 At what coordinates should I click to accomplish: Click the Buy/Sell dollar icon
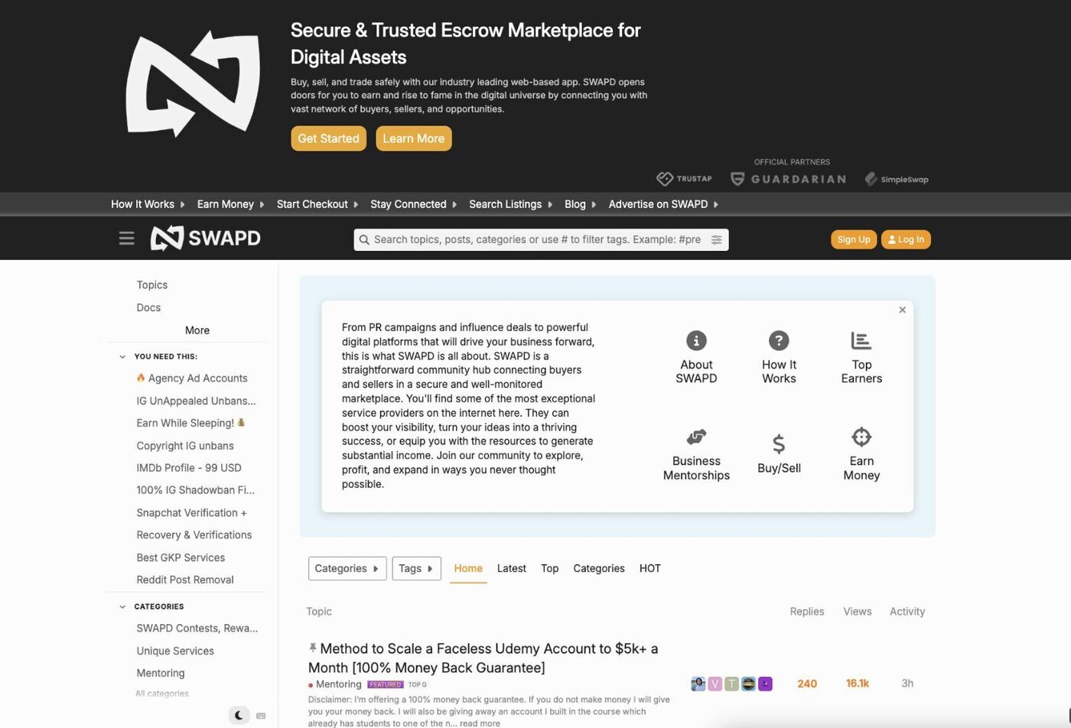click(778, 444)
